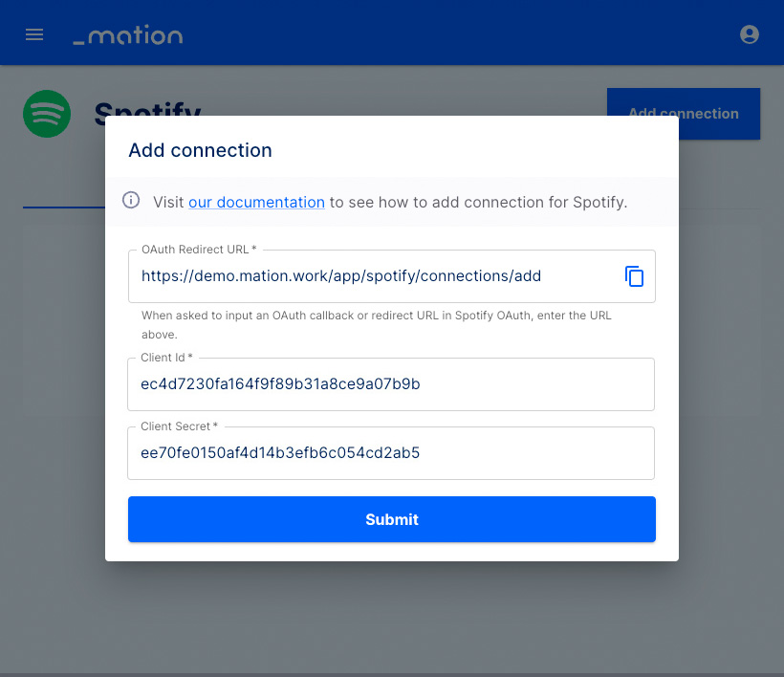This screenshot has width=784, height=677.
Task: Click the "Add connection" dialog heading
Action: tap(200, 150)
